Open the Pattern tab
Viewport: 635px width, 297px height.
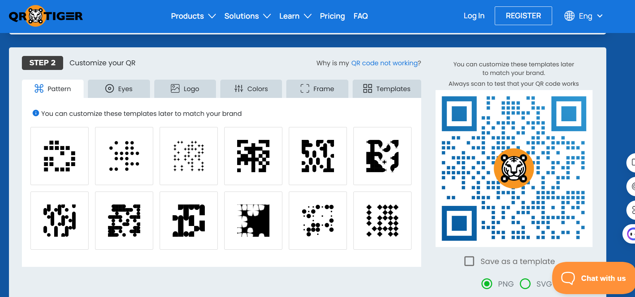[x=53, y=89]
